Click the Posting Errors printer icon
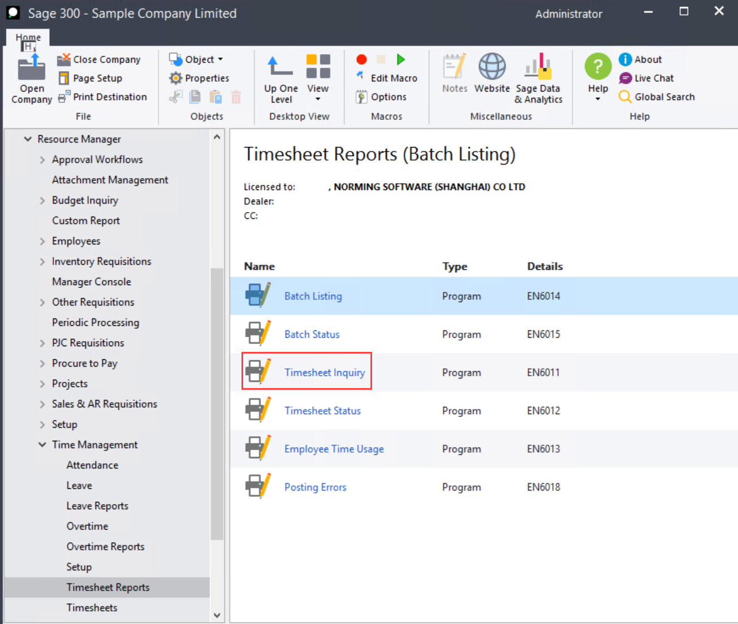The width and height of the screenshot is (738, 624). [258, 486]
